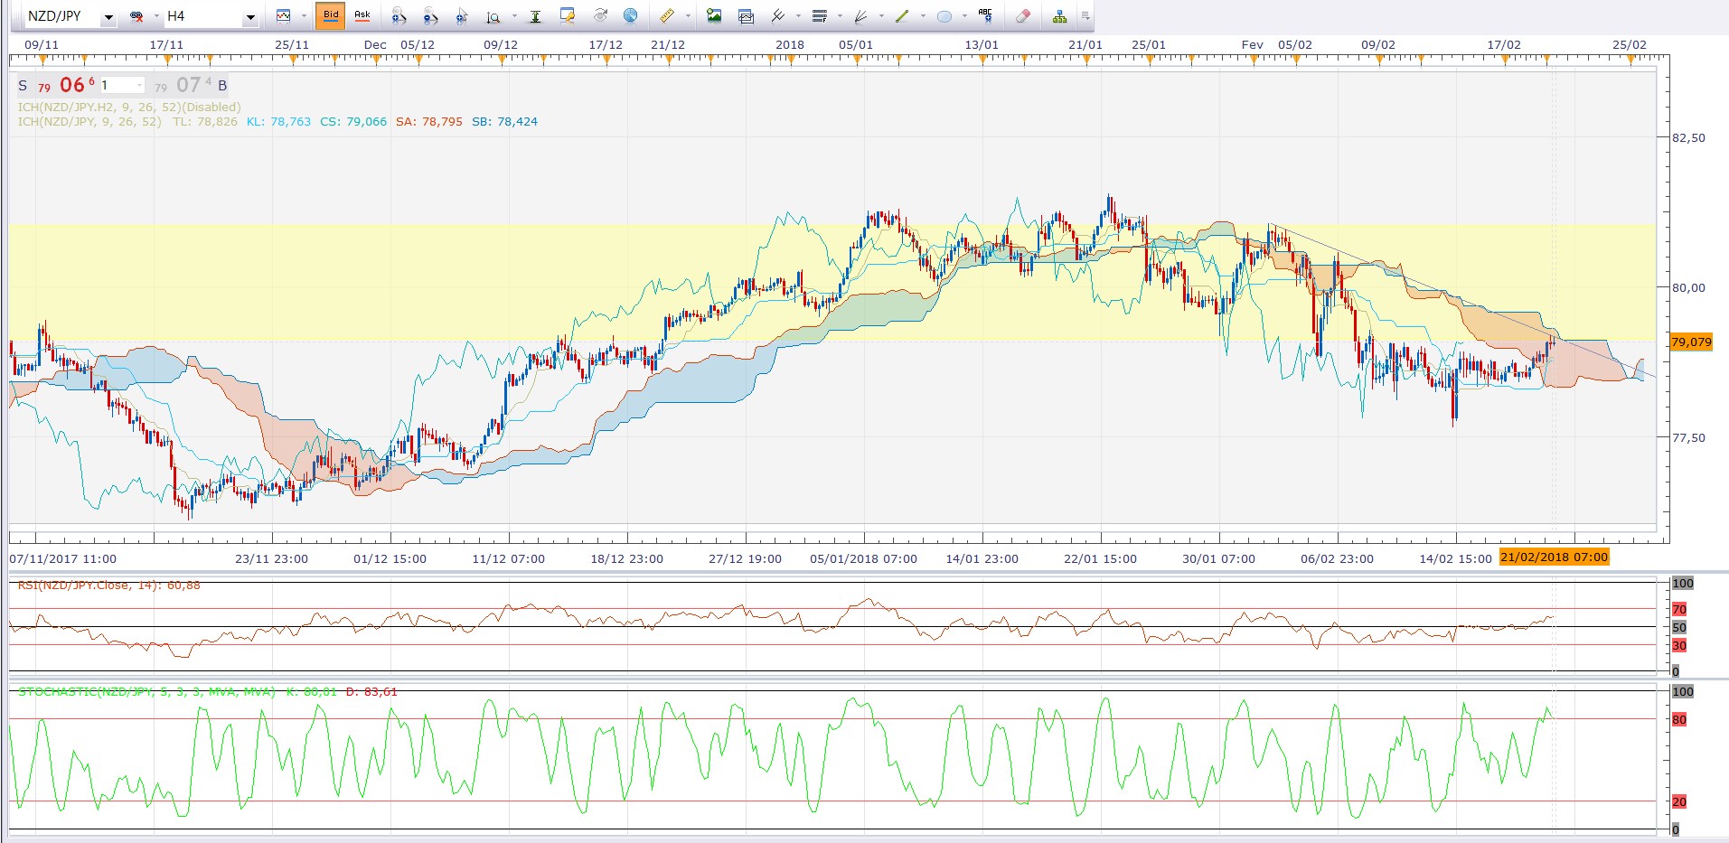The height and width of the screenshot is (843, 1729).
Task: Select the green trend line tool
Action: 902,16
